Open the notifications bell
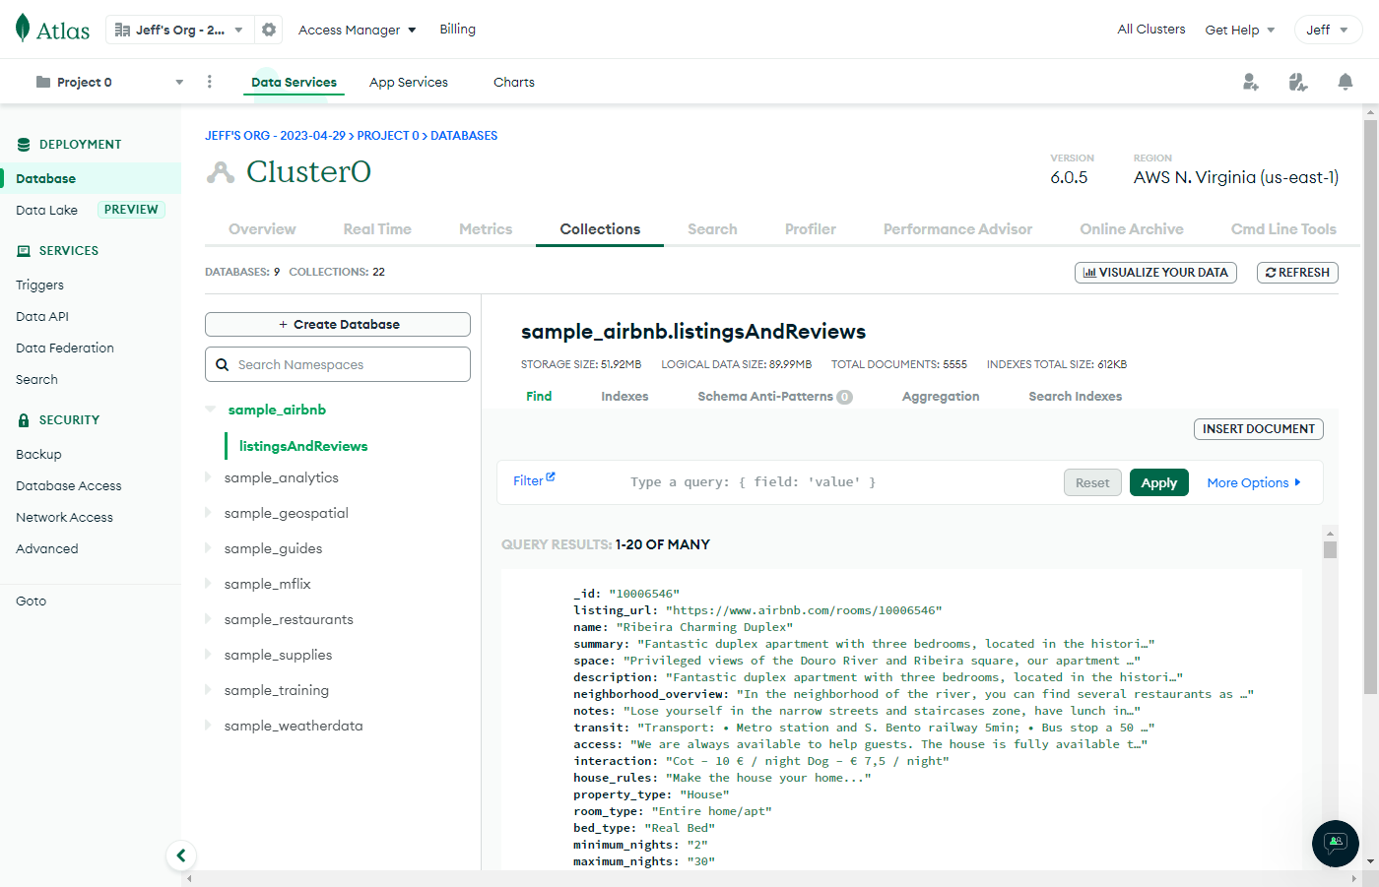Image resolution: width=1379 pixels, height=887 pixels. [x=1346, y=82]
